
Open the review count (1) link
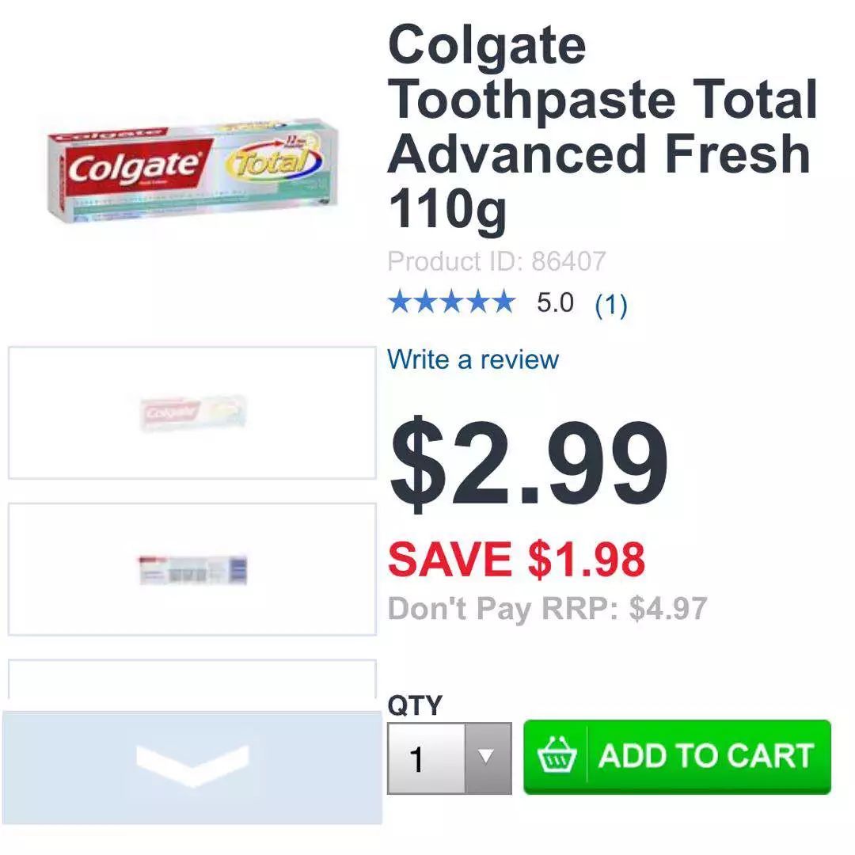(611, 304)
